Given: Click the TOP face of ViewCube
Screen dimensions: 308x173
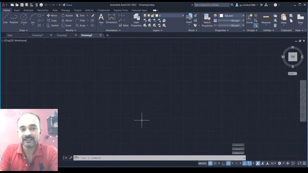Looking at the screenshot, I should point(293,57).
